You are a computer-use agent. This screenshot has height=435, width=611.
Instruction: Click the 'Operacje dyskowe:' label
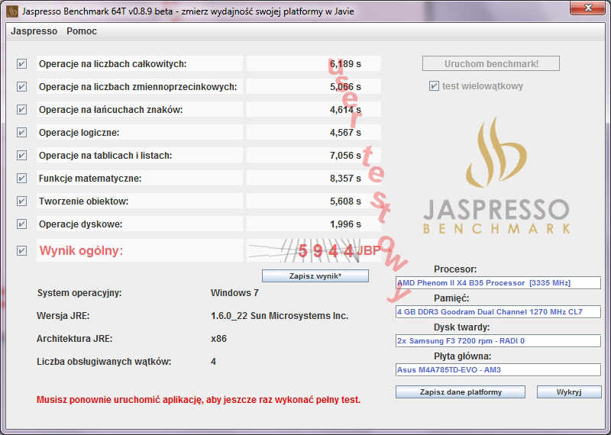(80, 224)
